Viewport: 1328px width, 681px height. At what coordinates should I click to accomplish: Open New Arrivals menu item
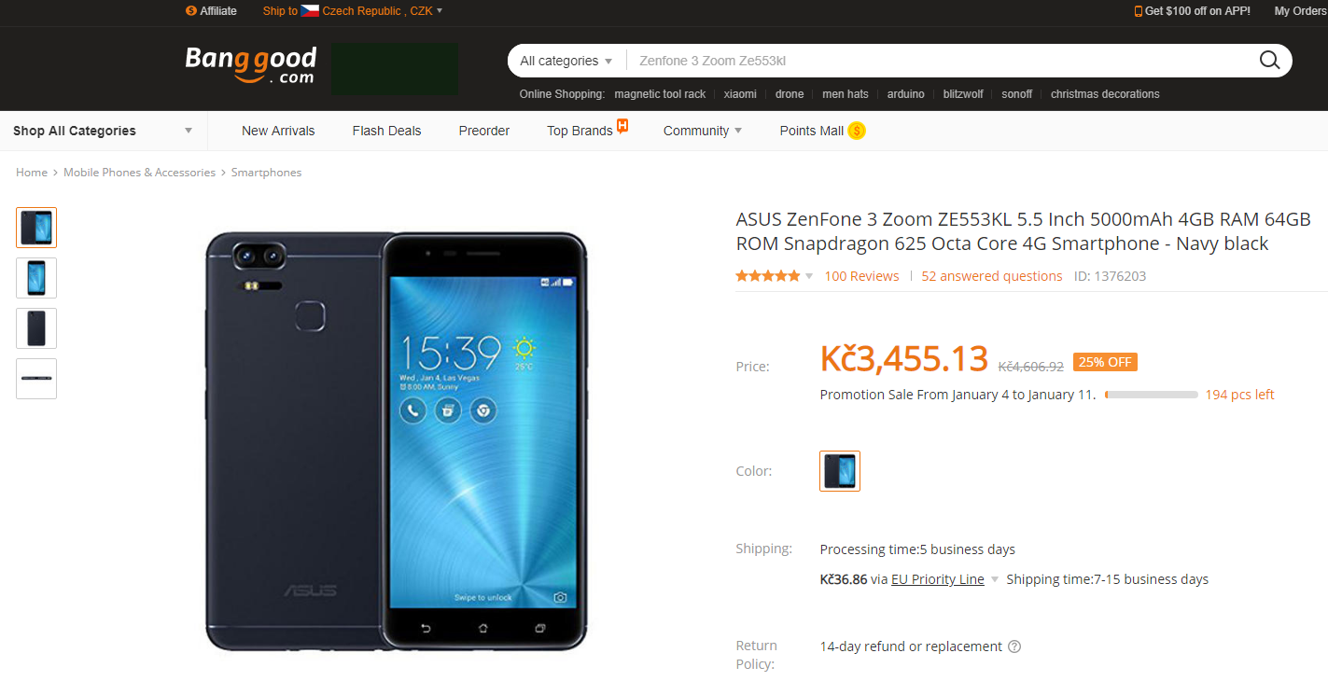coord(278,131)
